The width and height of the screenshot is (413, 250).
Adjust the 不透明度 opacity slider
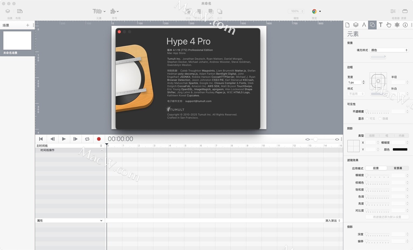pyautogui.click(x=377, y=112)
